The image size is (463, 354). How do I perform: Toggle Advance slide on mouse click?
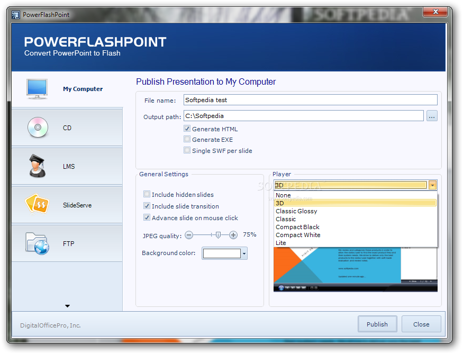click(147, 217)
